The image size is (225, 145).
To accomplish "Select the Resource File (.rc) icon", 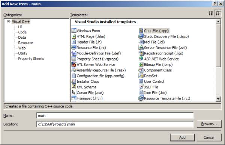I will 74,47.
